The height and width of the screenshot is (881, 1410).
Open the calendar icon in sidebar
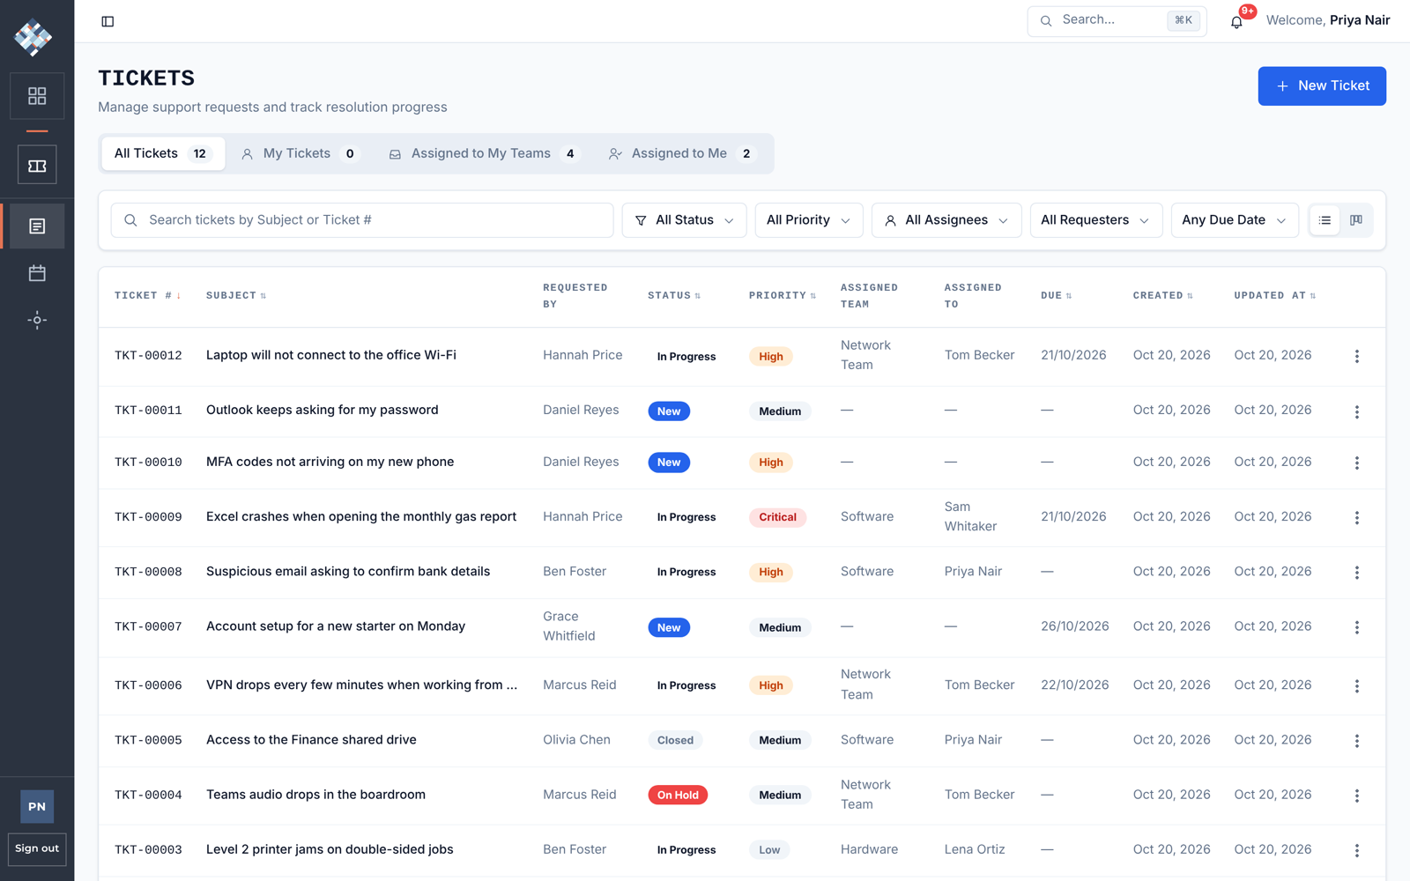(x=37, y=273)
